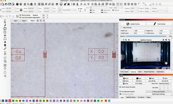Open the Shape Properties tab

coord(149,72)
